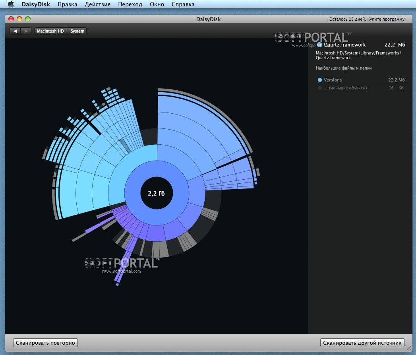Select the Versions folder entry in list

(x=333, y=80)
